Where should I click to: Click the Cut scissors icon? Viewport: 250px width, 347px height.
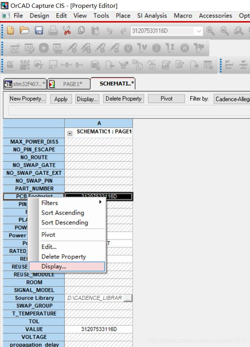[67, 31]
